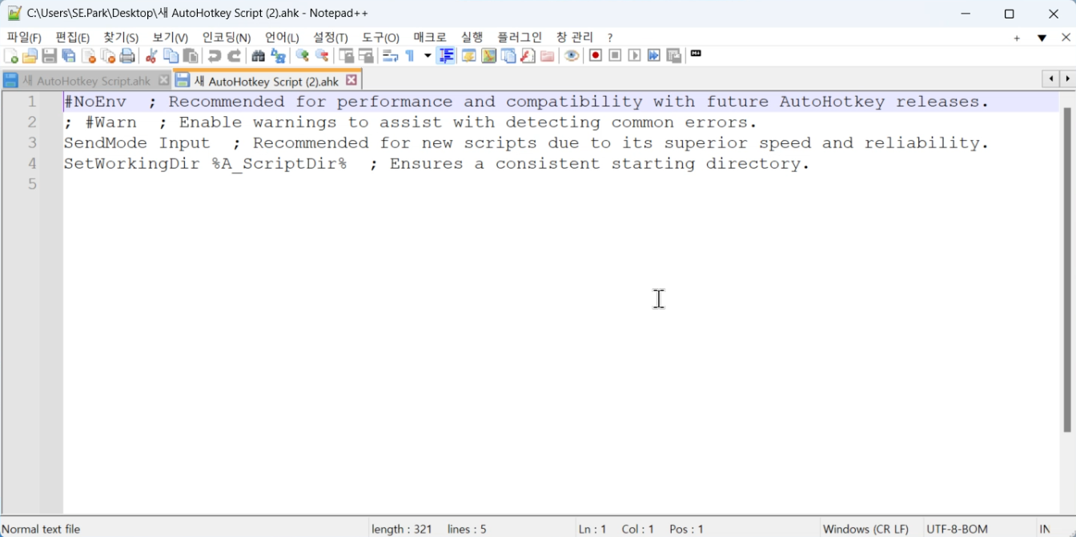Start macro recording red dot icon
This screenshot has height=537, width=1076.
coord(596,56)
